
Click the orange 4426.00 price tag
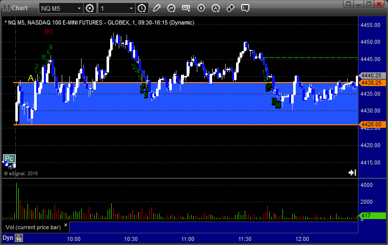(372, 124)
